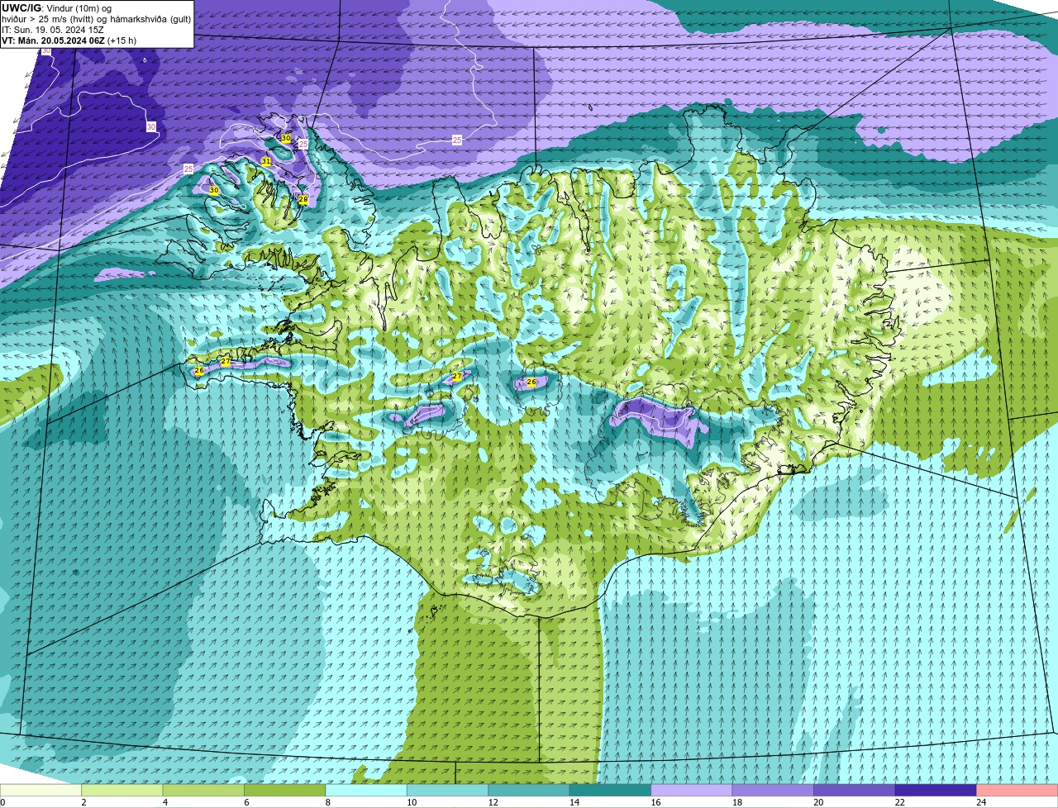Click the legend tick value 8
The height and width of the screenshot is (808, 1058).
tap(328, 802)
